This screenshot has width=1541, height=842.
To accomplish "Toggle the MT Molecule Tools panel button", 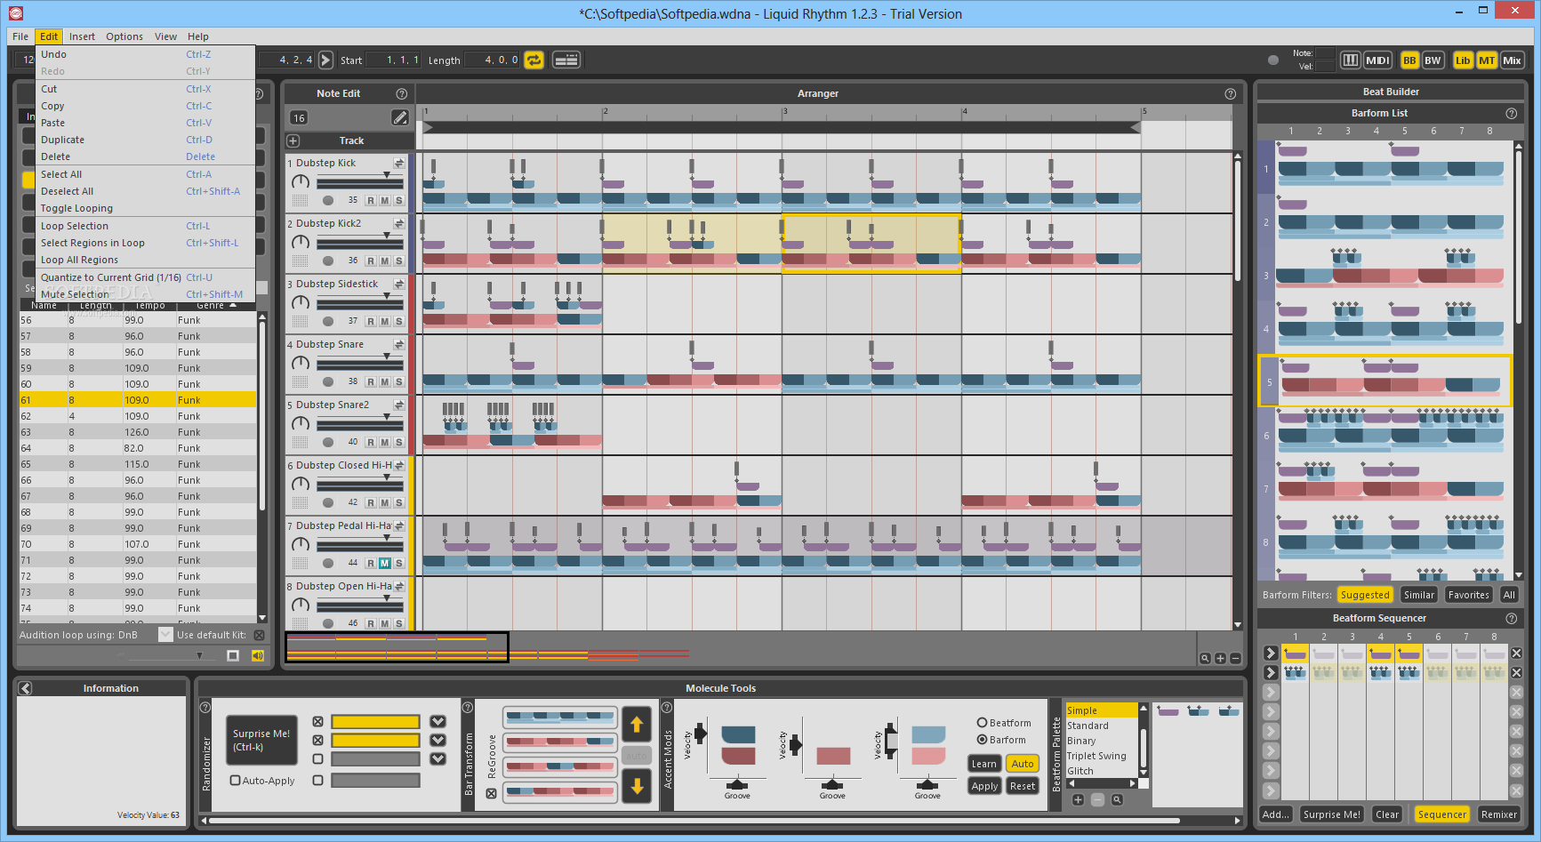I will tap(1487, 60).
